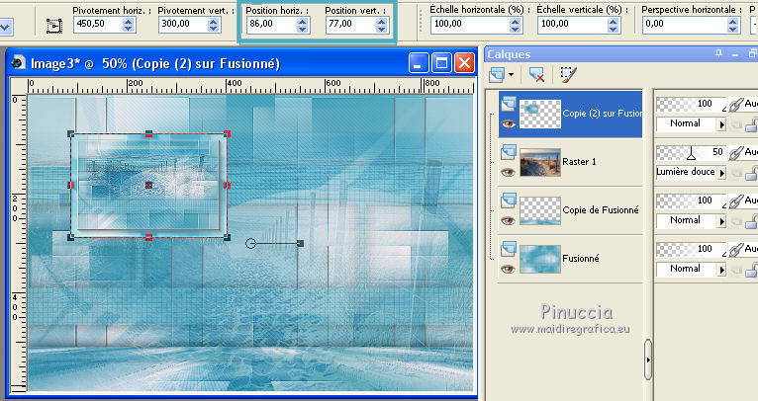Screen dimensions: 758x401
Task: Click Position vert. spinner arrows
Action: 381,25
